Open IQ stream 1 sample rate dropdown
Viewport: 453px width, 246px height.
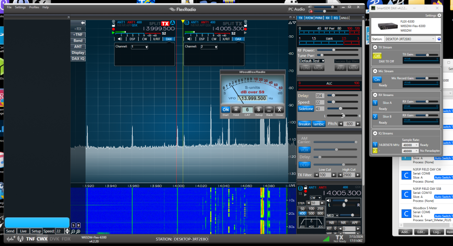coord(410,145)
